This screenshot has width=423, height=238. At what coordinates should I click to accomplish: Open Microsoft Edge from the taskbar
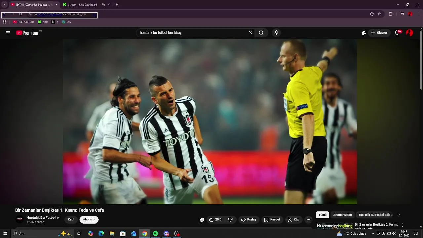[x=101, y=234]
